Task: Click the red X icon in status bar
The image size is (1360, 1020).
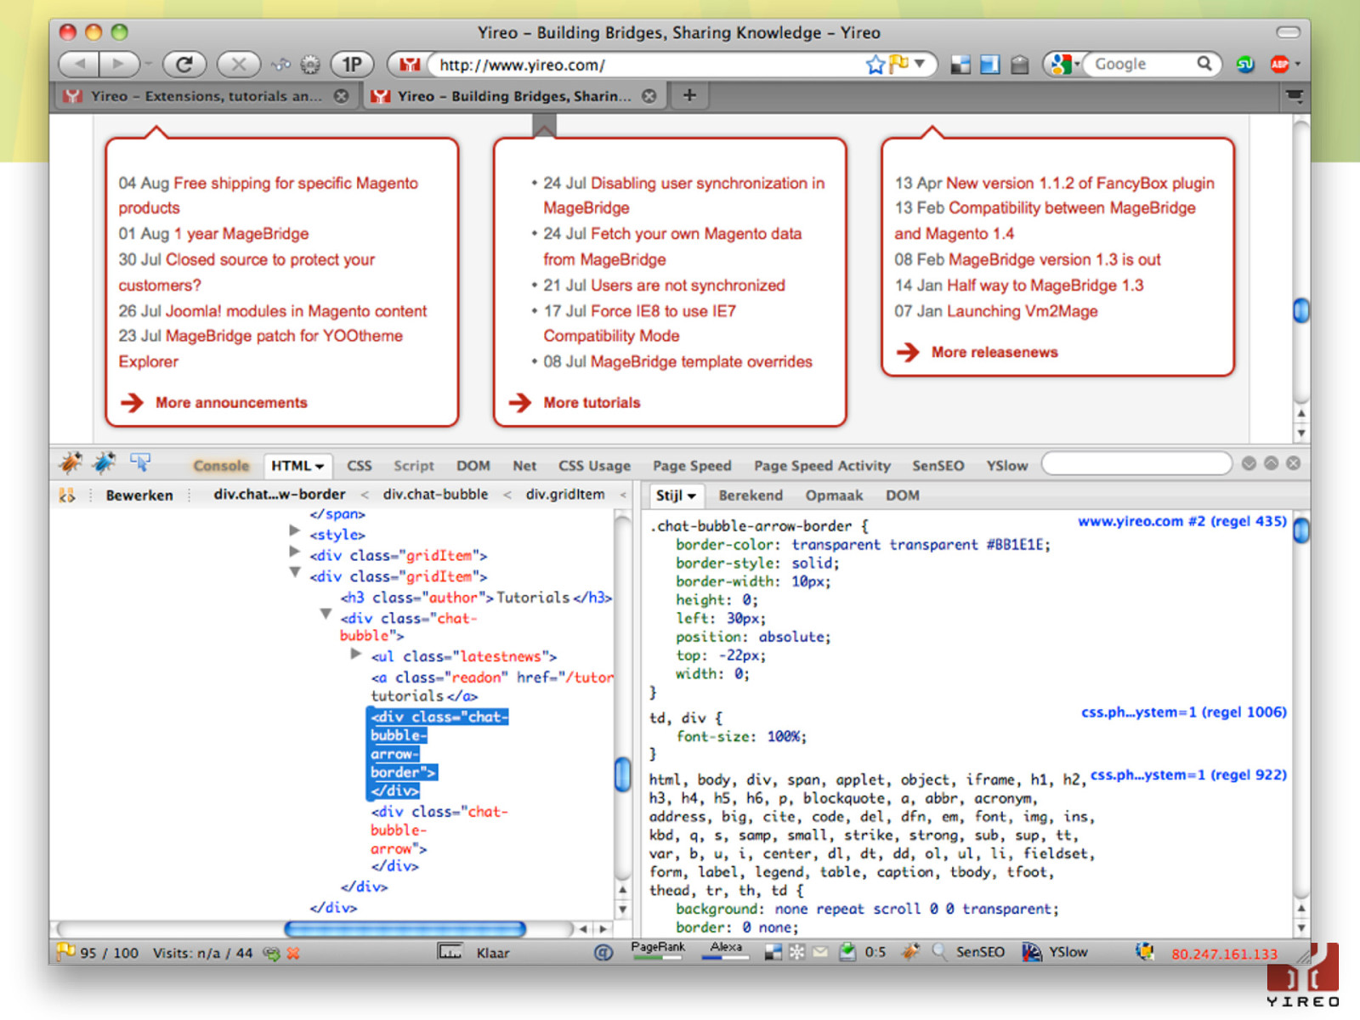Action: click(x=293, y=954)
